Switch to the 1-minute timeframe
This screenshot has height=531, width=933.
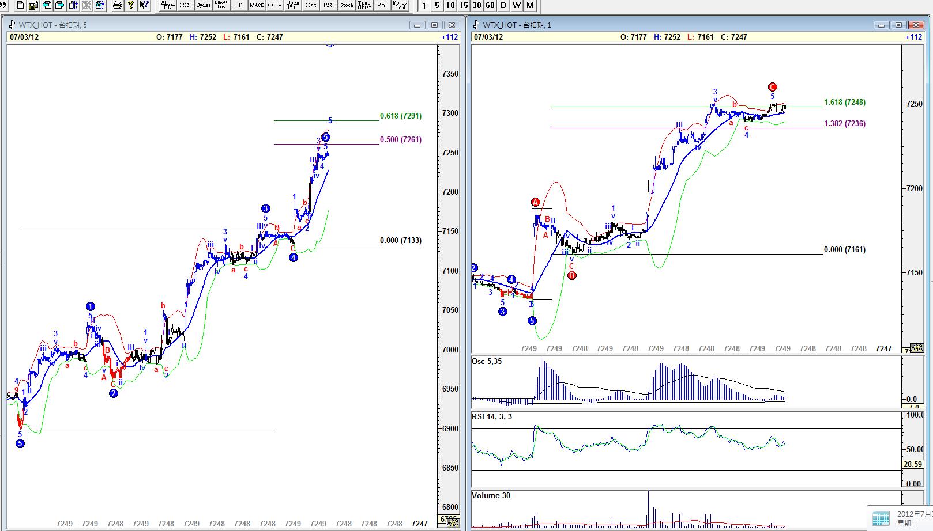click(424, 5)
